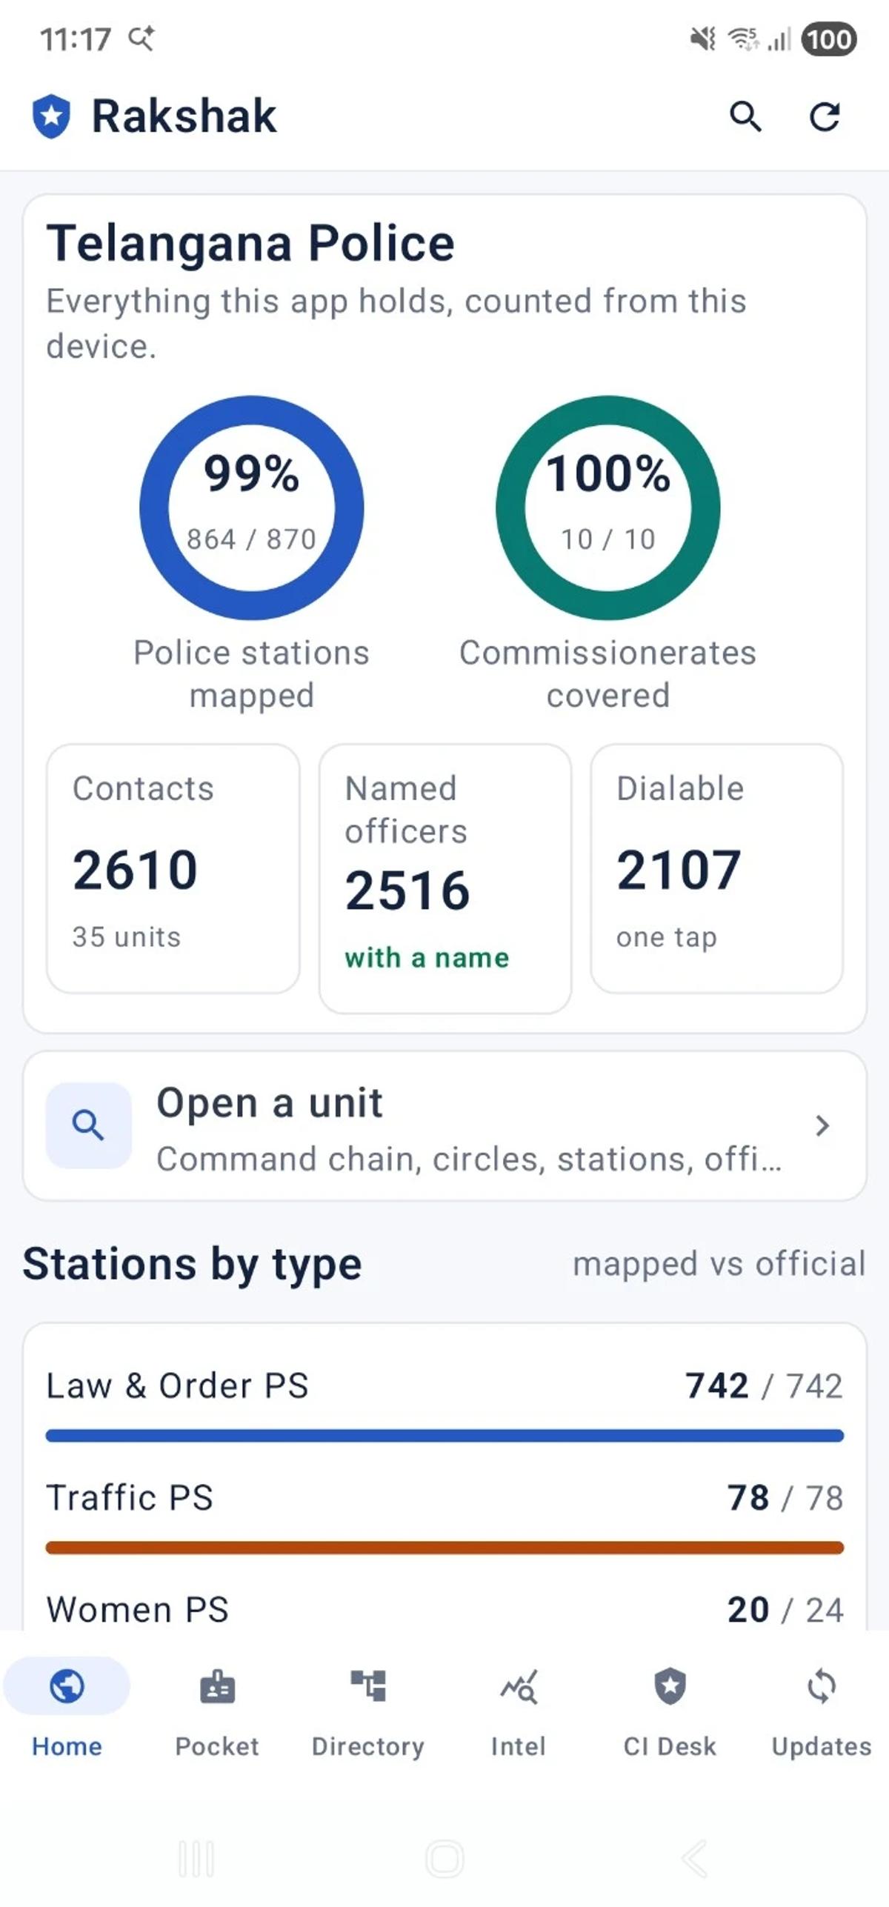The width and height of the screenshot is (889, 1907).
Task: Tap the Rakshak shield logo
Action: pos(51,116)
